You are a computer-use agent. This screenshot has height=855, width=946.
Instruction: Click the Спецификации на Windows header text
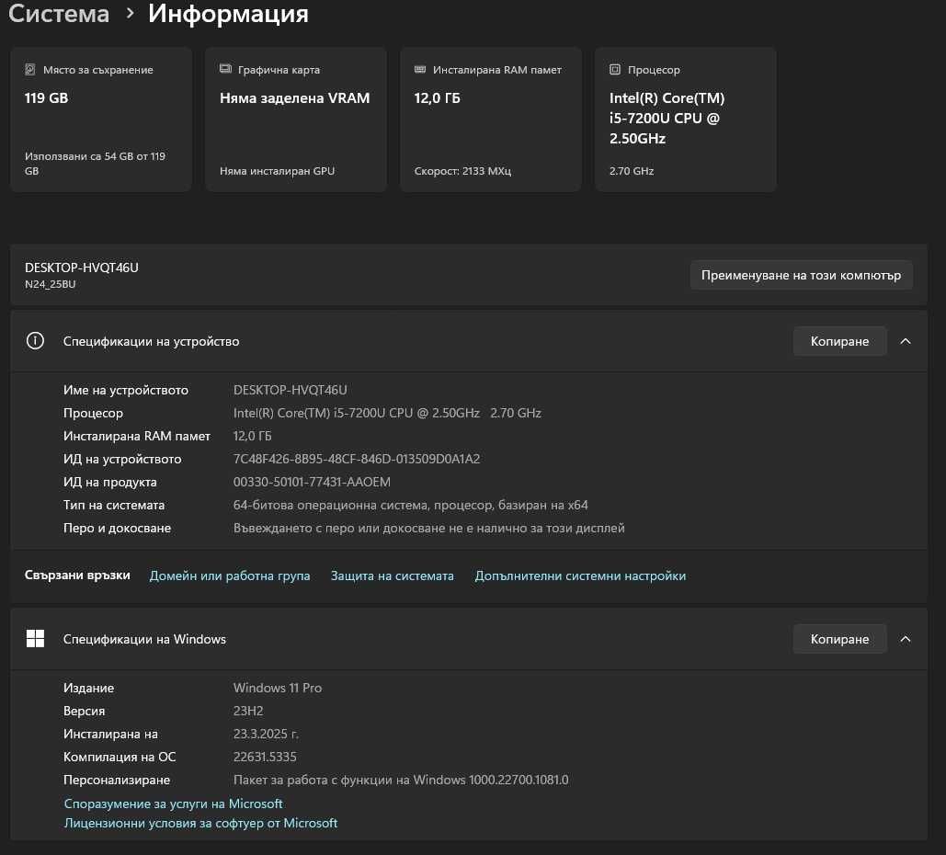(144, 639)
